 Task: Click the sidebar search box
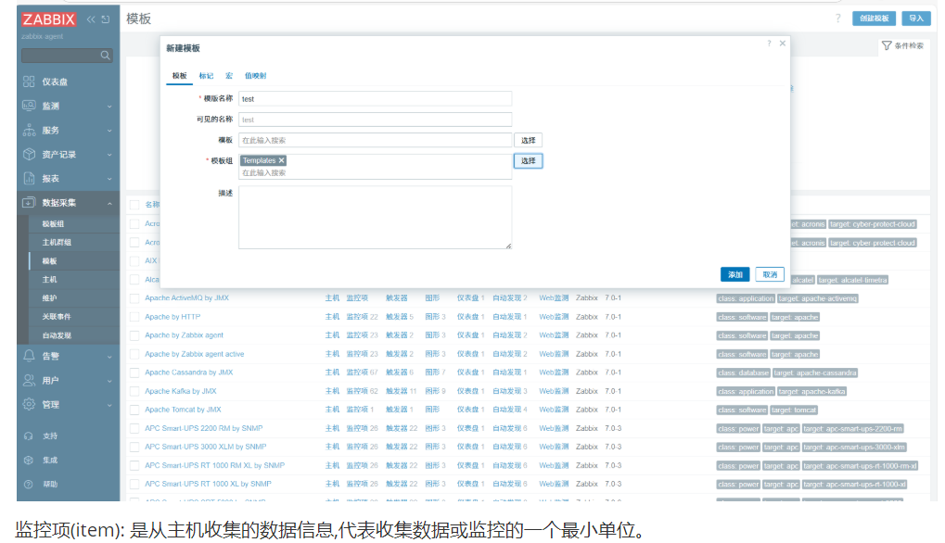(67, 56)
